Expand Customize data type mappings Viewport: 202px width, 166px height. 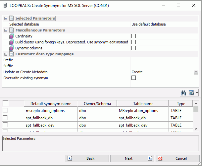[6, 54]
